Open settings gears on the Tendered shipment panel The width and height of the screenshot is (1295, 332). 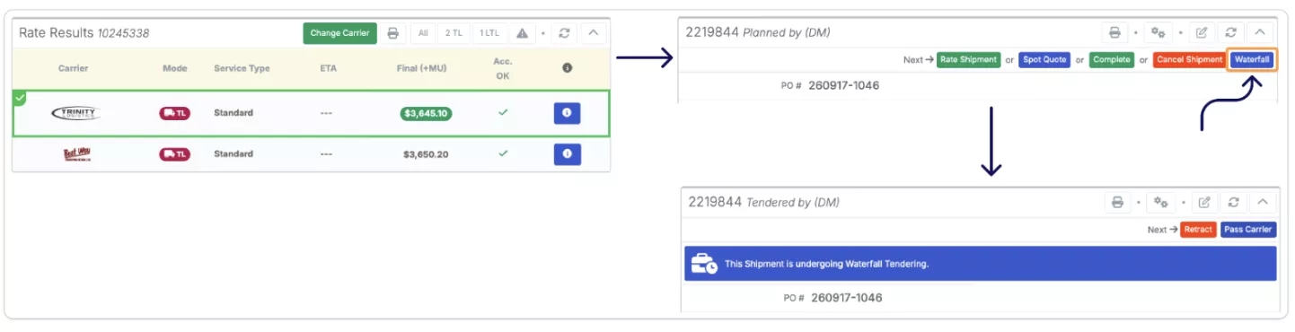pos(1162,202)
